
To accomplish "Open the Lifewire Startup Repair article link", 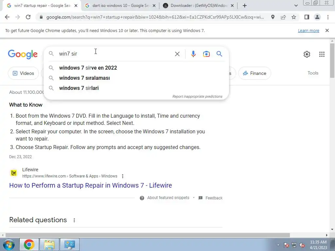I will [90, 185].
